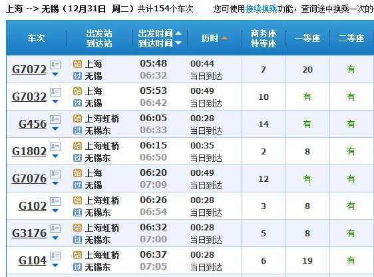This screenshot has width=374, height=277.
Task: Select business seat count 12 for G7076
Action: coord(264,178)
